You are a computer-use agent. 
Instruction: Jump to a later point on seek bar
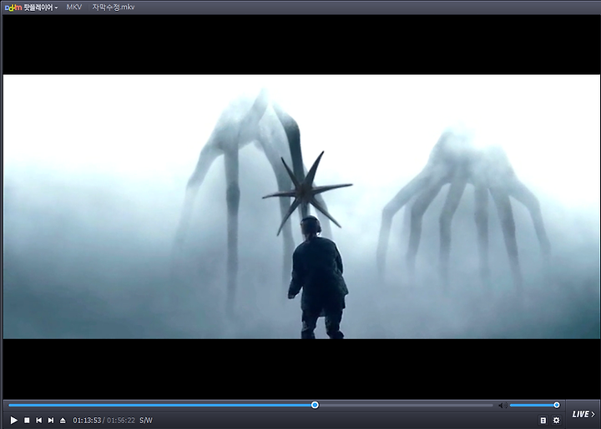point(407,405)
